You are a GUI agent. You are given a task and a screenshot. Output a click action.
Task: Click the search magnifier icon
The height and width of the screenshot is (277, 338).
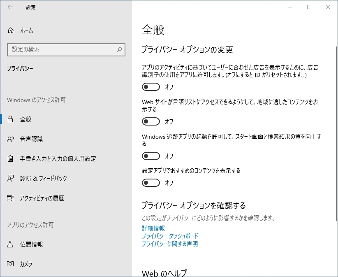coord(119,50)
